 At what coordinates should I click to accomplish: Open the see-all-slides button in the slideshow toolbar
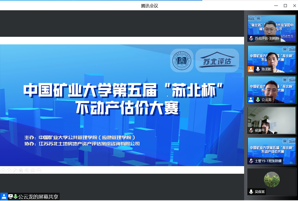pos(21,171)
